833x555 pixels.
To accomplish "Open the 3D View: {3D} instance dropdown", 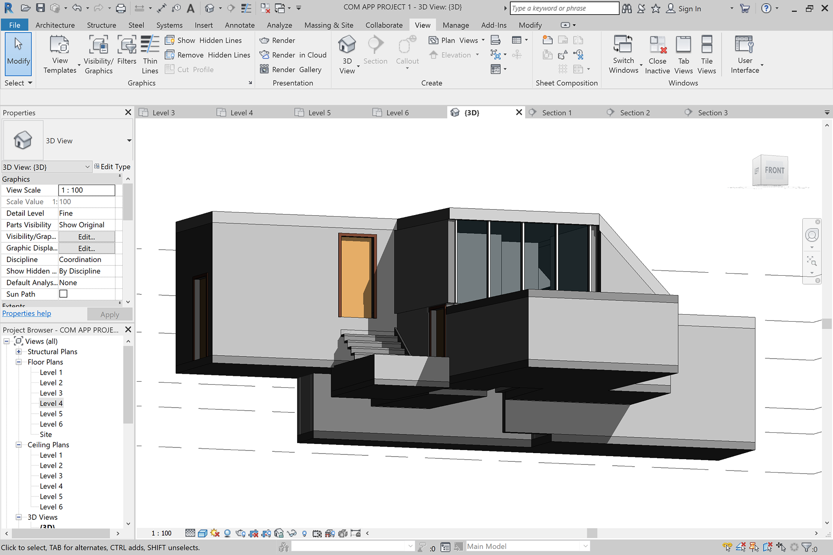I will pyautogui.click(x=47, y=167).
